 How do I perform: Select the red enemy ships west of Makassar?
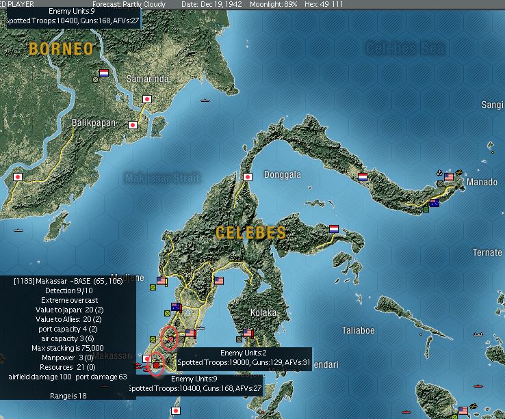(x=138, y=366)
